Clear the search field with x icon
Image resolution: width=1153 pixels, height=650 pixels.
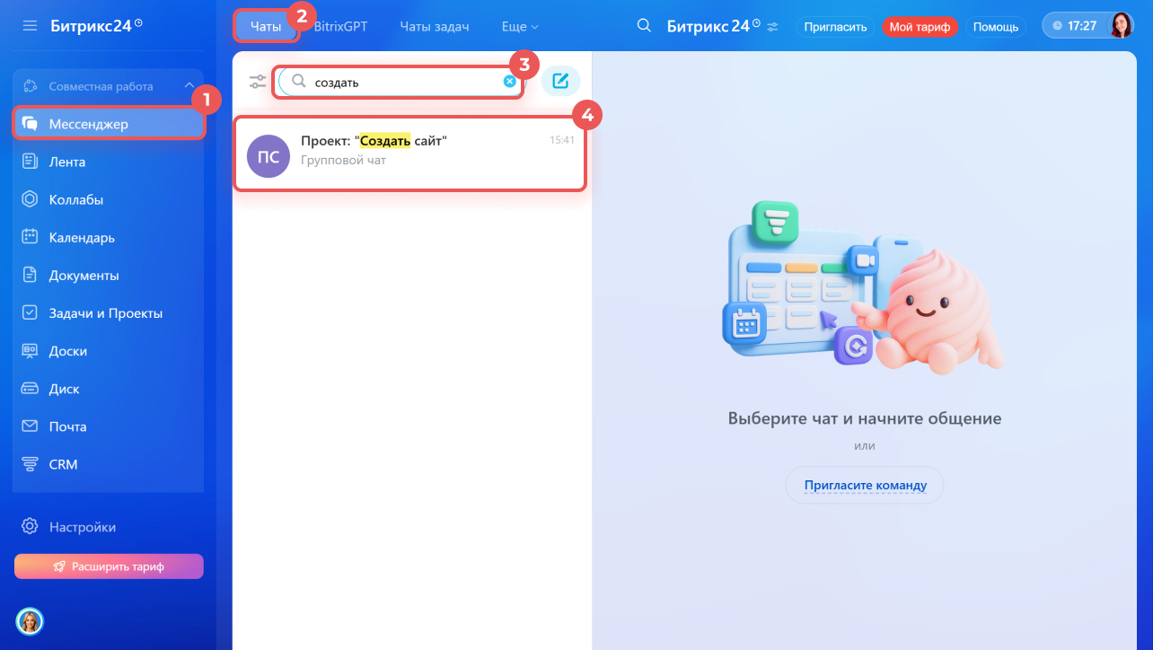[509, 82]
